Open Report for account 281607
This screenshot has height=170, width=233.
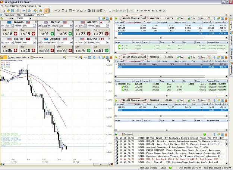(x=202, y=57)
